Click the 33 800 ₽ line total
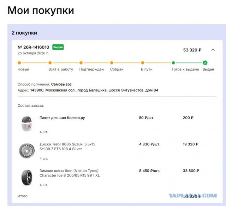The height and width of the screenshot is (206, 226). point(191,171)
